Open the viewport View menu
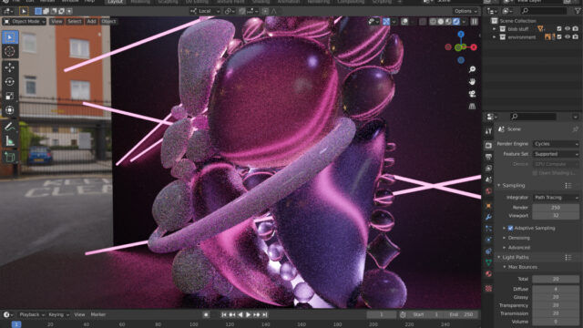583x328 pixels. tap(56, 22)
